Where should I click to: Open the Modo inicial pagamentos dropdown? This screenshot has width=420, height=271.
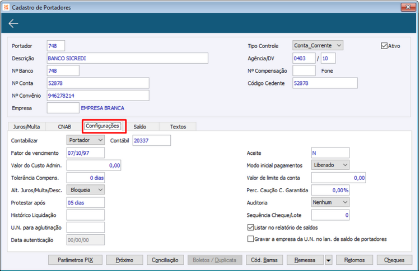pos(330,165)
